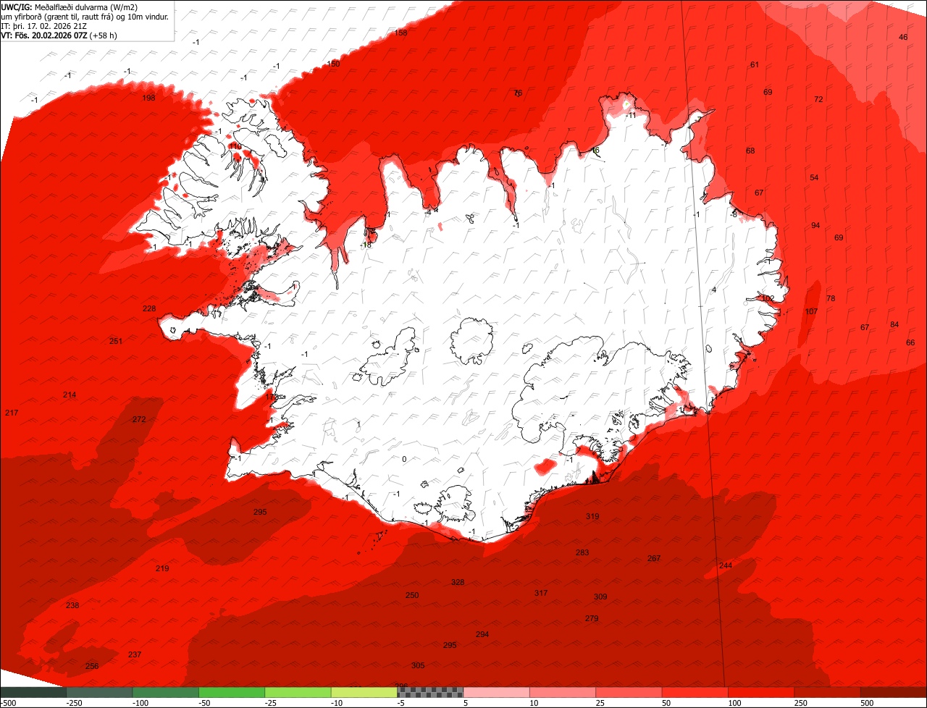Click the line 'um yfirborð (grænt til, rautt frá)'
927x708 pixels.
coord(57,17)
